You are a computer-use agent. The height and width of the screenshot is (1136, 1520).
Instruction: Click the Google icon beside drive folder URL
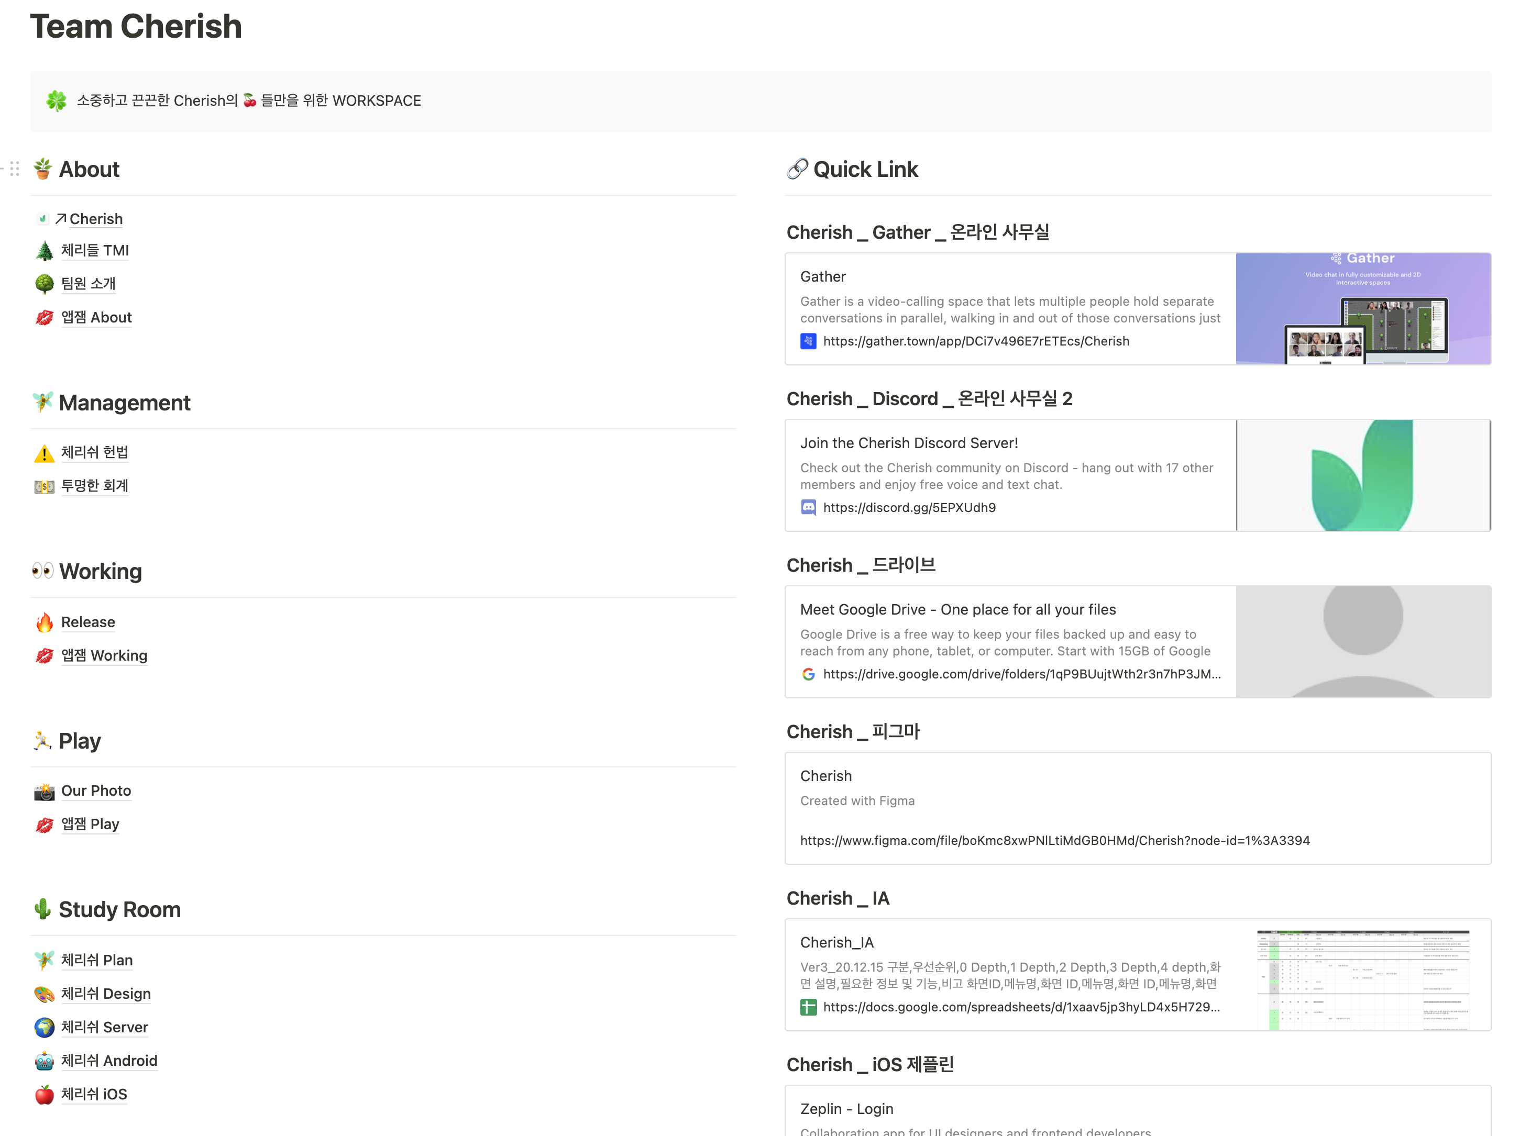click(x=808, y=674)
